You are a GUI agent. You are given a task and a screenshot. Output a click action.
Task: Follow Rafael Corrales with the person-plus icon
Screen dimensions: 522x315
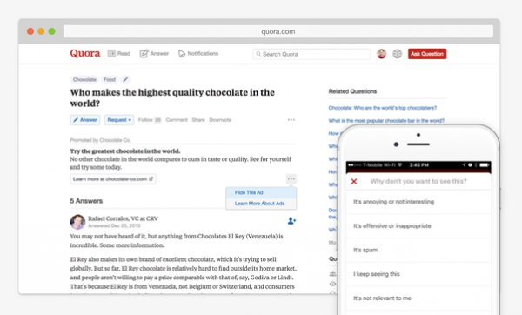291,221
